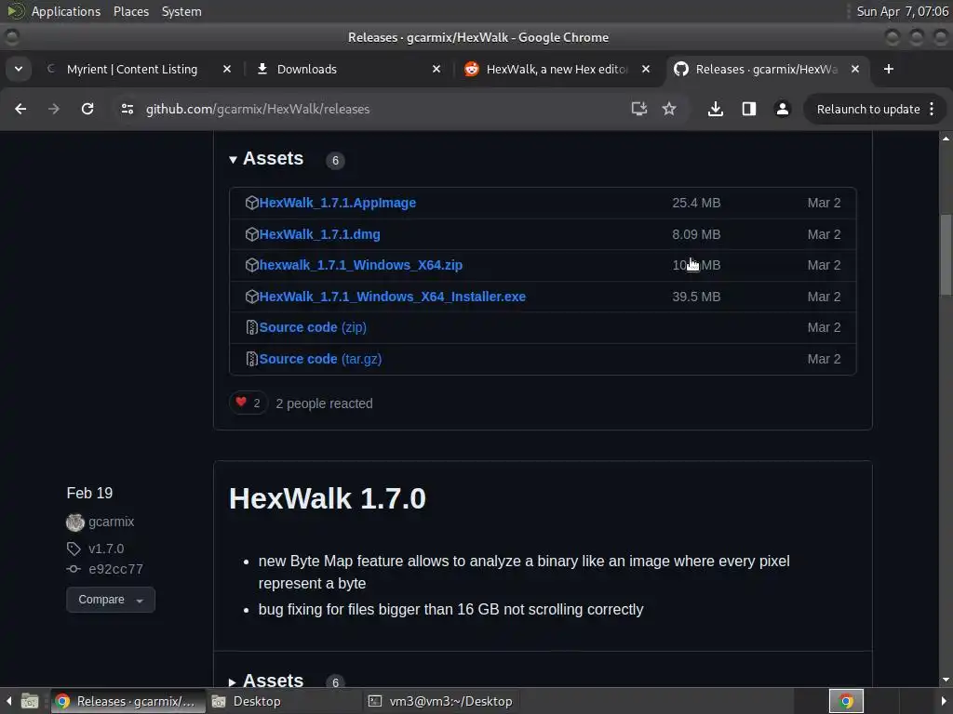Image resolution: width=953 pixels, height=714 pixels.
Task: Expand the 1.7.0 Assets section
Action: pos(266,681)
